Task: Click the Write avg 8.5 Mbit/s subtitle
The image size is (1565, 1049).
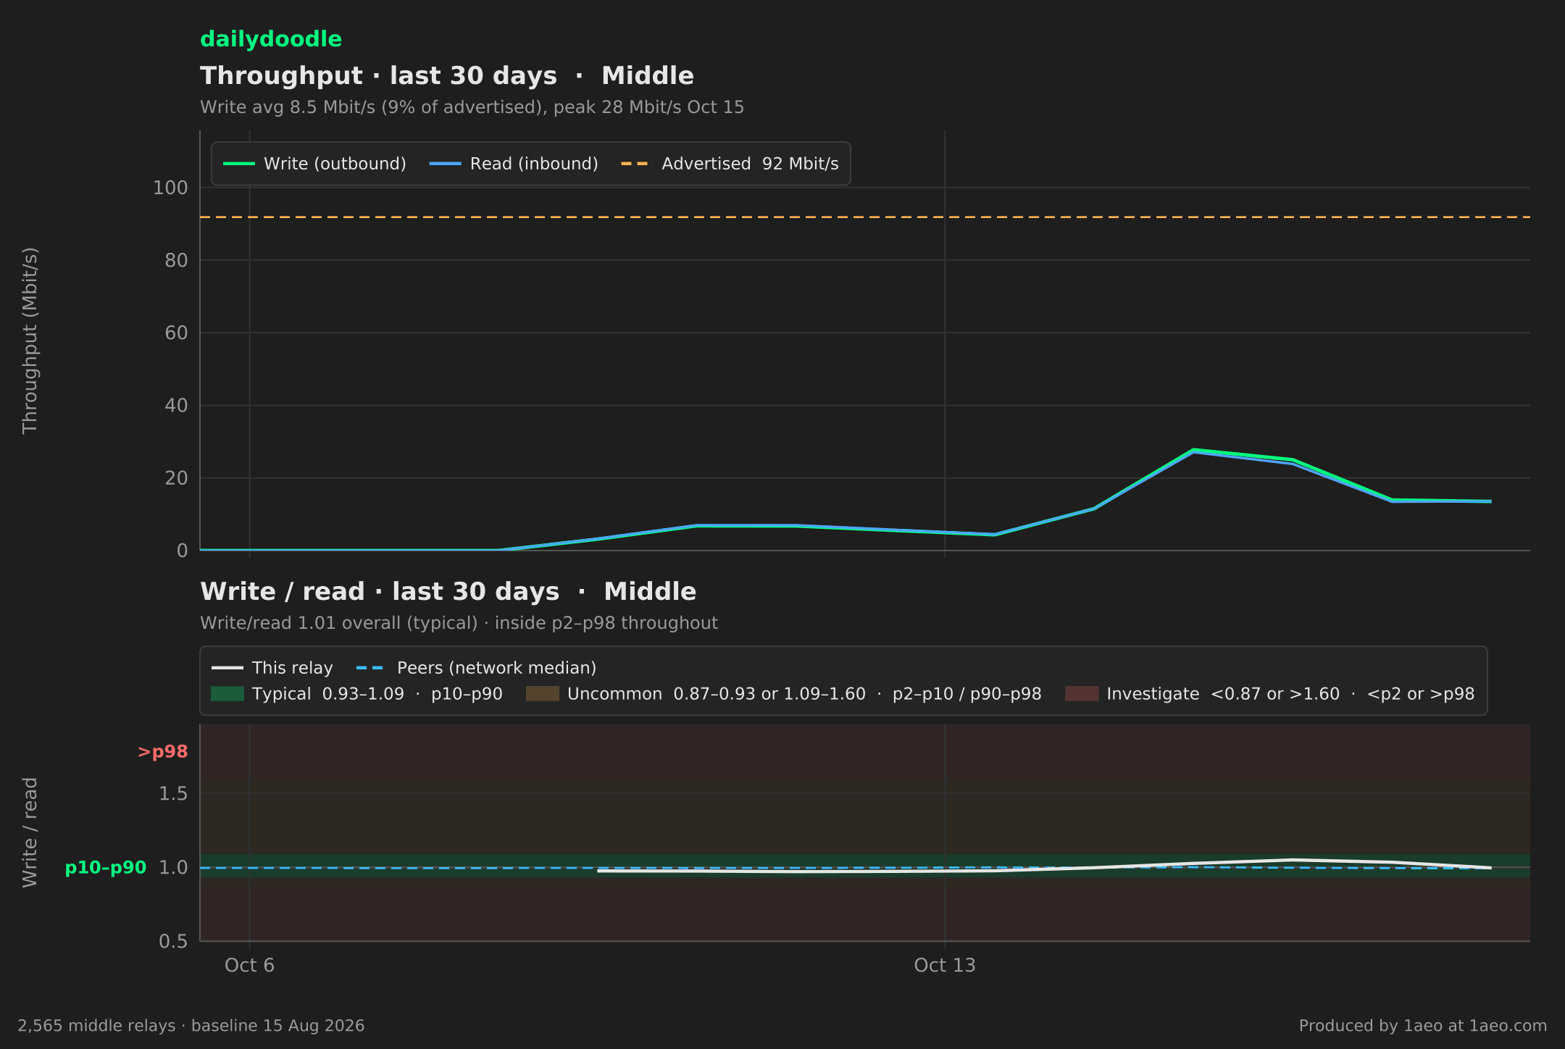Action: pos(472,107)
